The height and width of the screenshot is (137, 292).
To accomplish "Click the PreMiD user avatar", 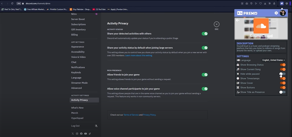I will tap(282, 13).
